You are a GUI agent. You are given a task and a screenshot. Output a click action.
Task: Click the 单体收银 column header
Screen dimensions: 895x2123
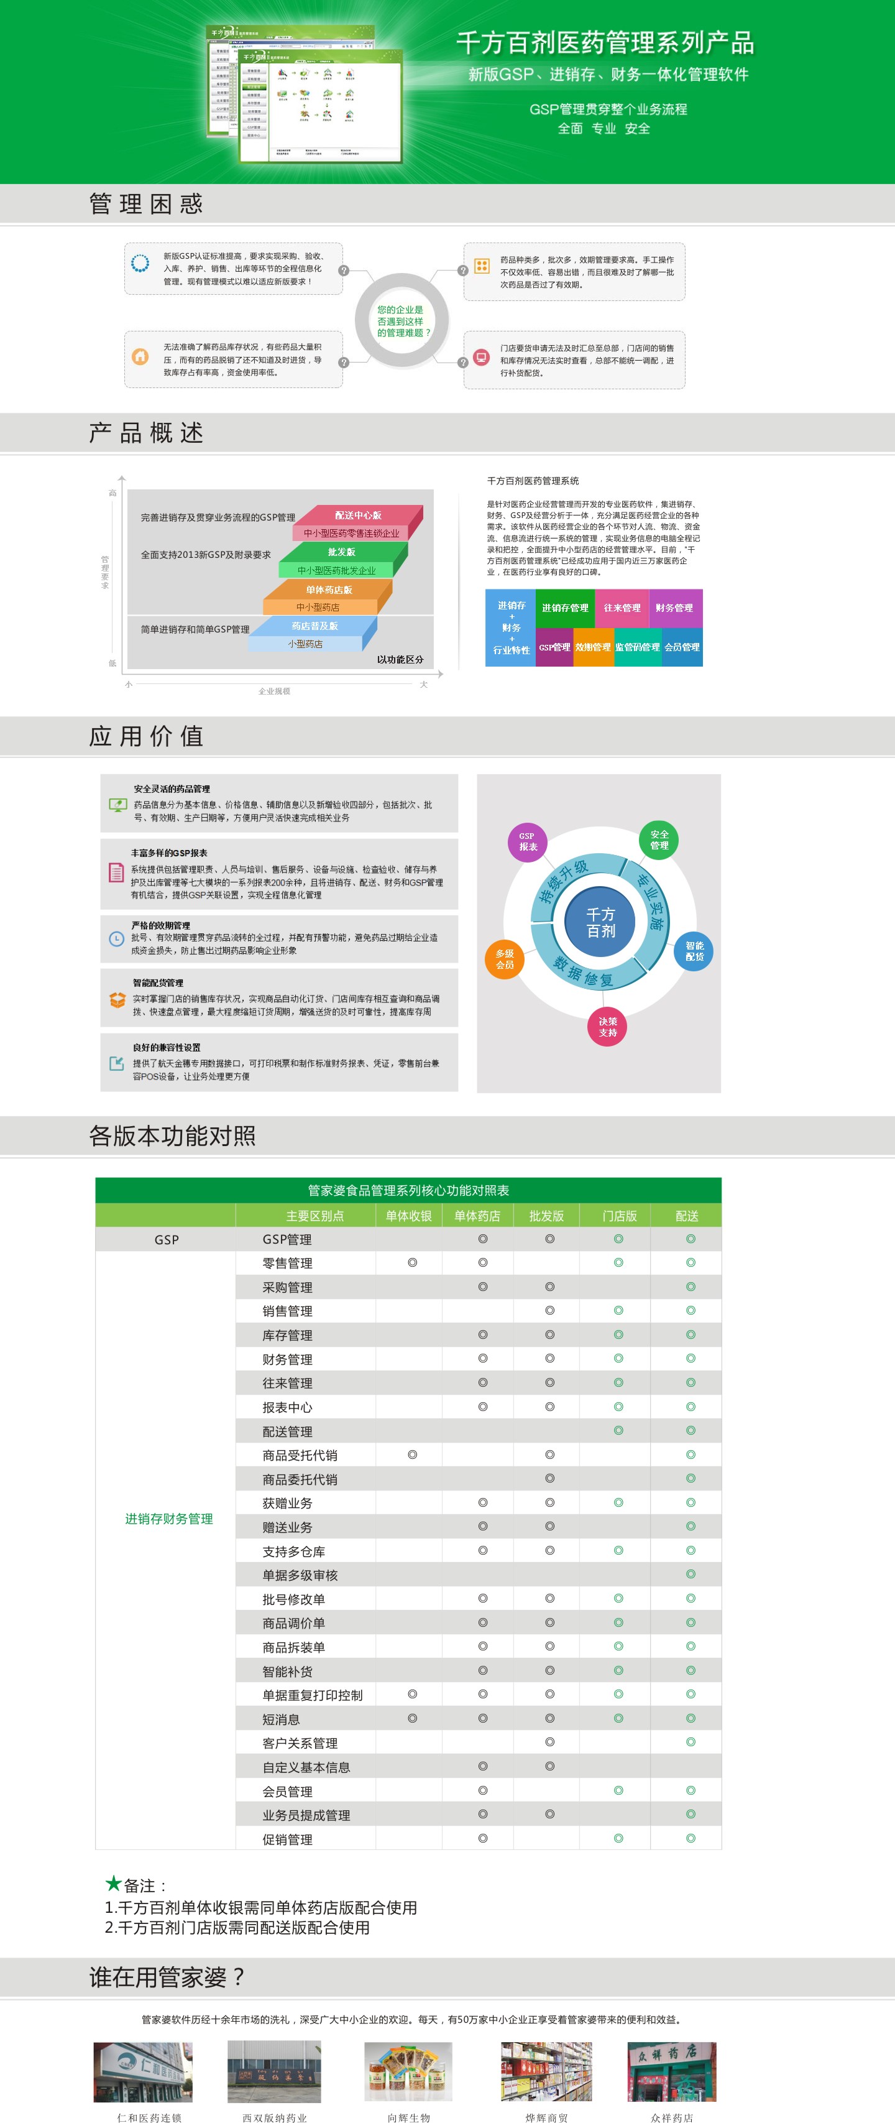click(x=408, y=1216)
